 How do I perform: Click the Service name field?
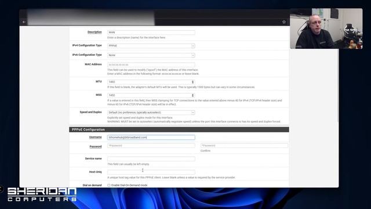click(x=151, y=158)
